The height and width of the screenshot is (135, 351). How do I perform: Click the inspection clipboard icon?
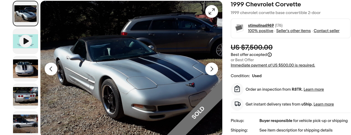coord(237,89)
